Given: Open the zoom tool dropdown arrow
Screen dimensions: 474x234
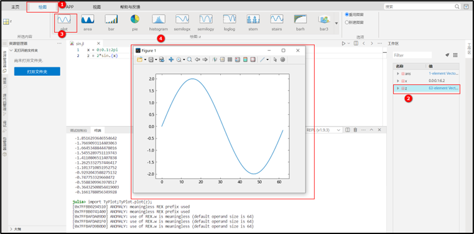Looking at the screenshot, I should point(184,60).
